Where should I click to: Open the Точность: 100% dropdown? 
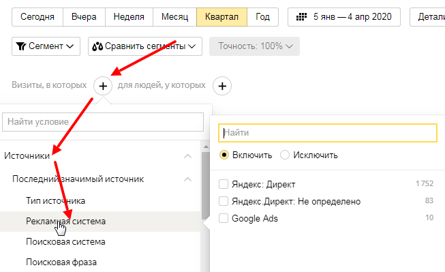point(255,46)
